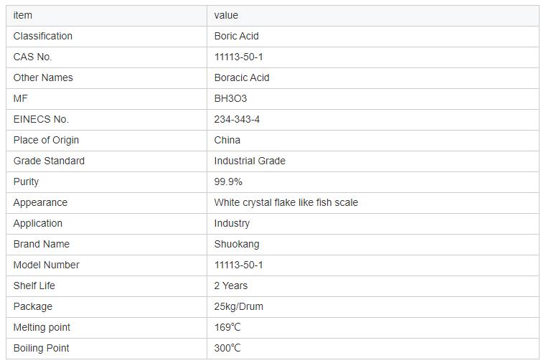546x363 pixels.
Task: Select the '25kg/Drum' package value
Action: (238, 306)
